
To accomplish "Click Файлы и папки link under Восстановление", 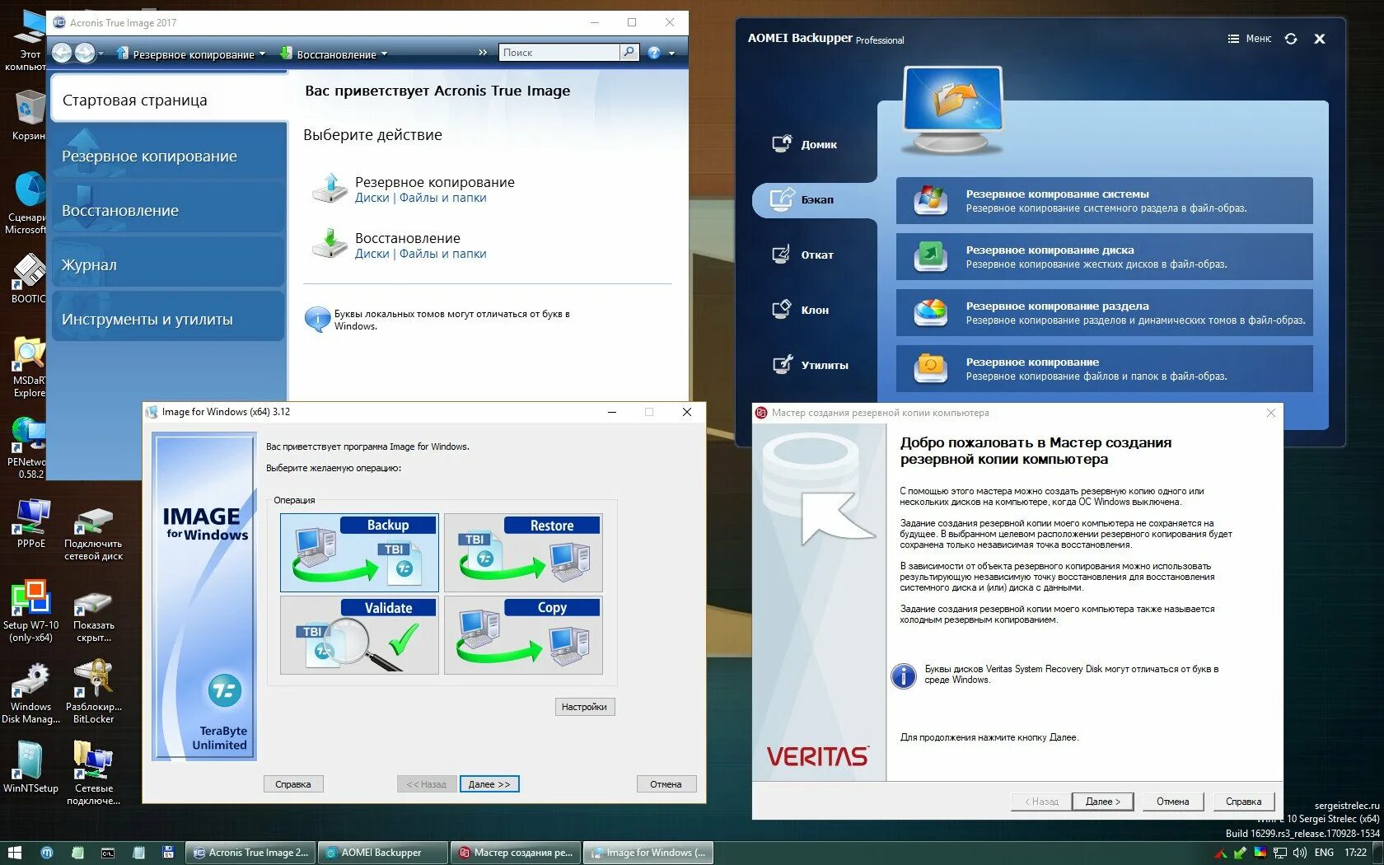I will coord(443,254).
